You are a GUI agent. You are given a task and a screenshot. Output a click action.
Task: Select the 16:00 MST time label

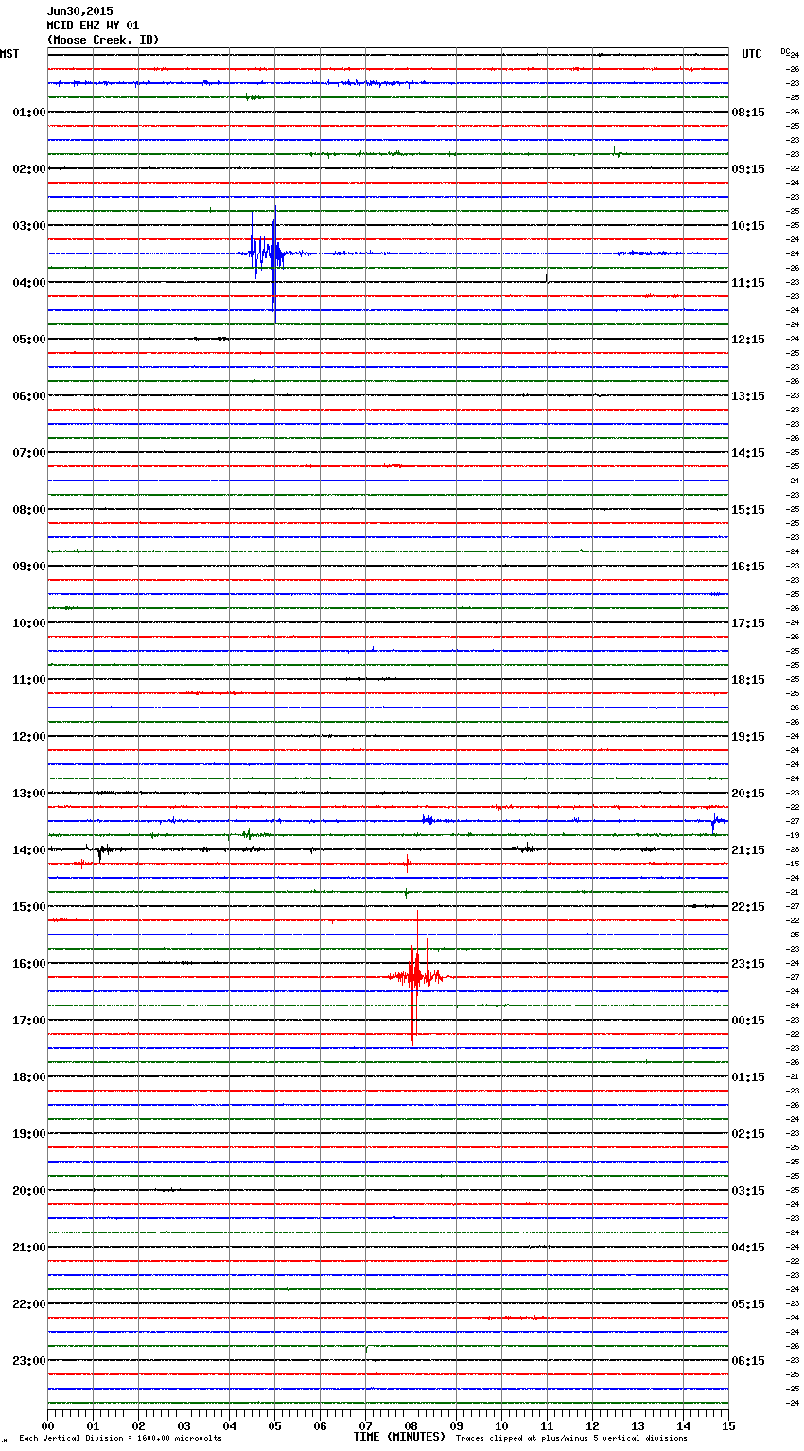29,963
